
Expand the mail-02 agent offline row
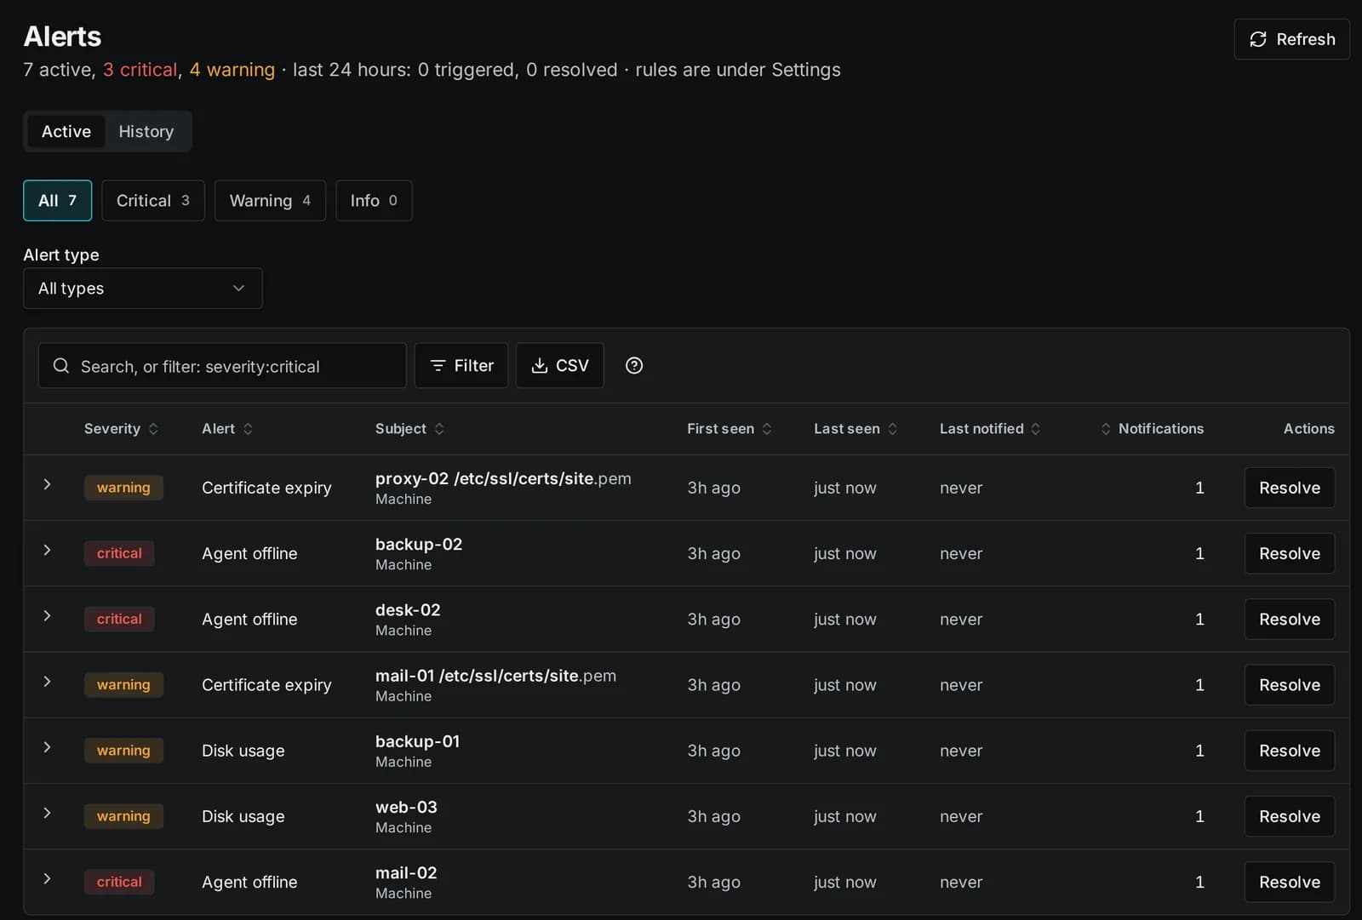coord(47,879)
